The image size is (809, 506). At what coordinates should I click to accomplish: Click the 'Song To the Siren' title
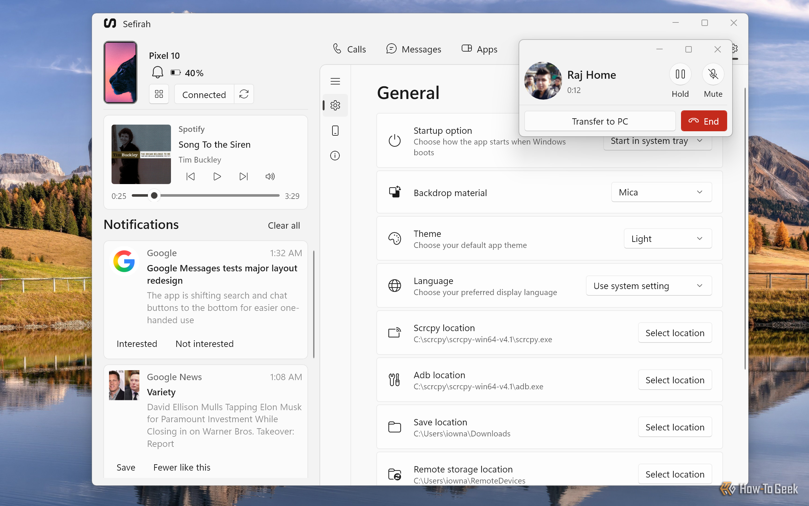(214, 145)
